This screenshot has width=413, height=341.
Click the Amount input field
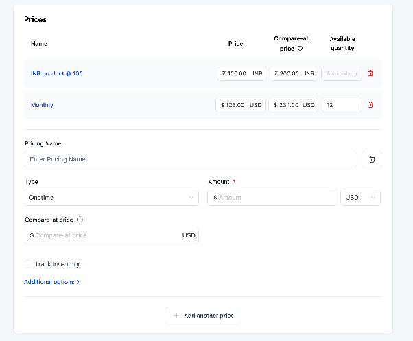pos(272,197)
